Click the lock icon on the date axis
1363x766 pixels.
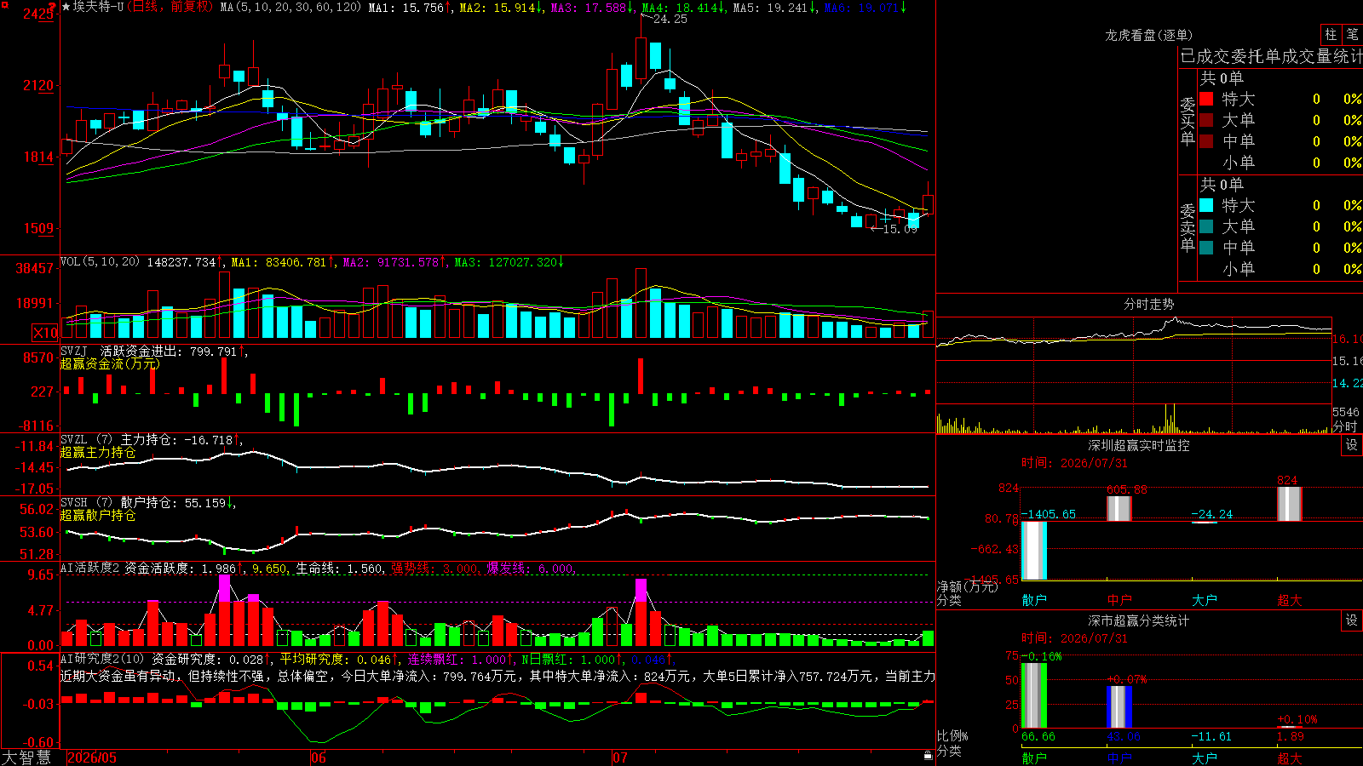928,756
